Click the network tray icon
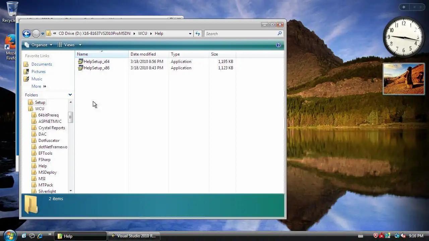This screenshot has width=429, height=241. click(x=397, y=236)
